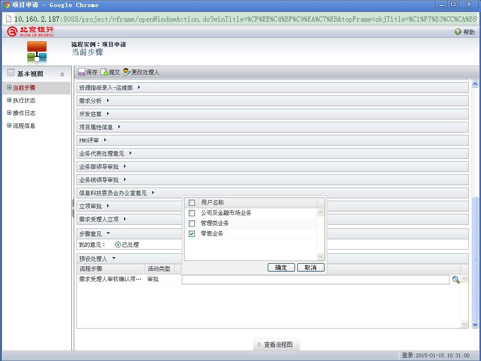The image size is (481, 361).
Task: Click the Submit (提交) toolbar icon
Action: click(104, 72)
